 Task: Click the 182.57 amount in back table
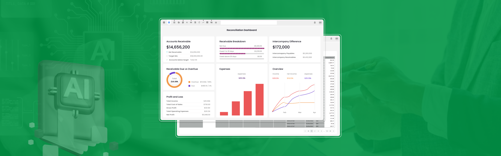click(x=332, y=126)
